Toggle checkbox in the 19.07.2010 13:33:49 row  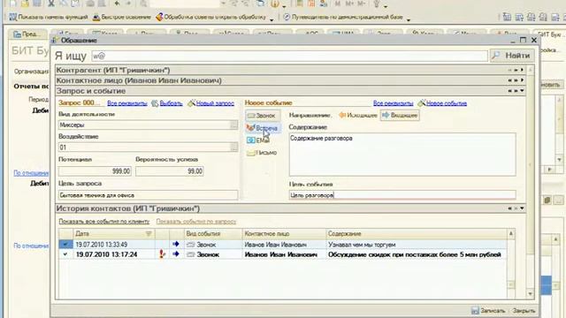(65, 245)
